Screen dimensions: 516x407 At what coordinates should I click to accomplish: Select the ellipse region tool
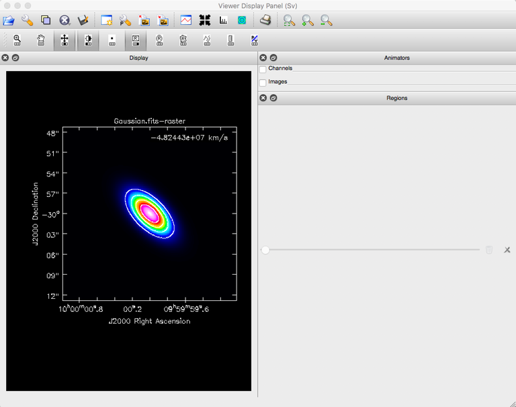click(159, 40)
